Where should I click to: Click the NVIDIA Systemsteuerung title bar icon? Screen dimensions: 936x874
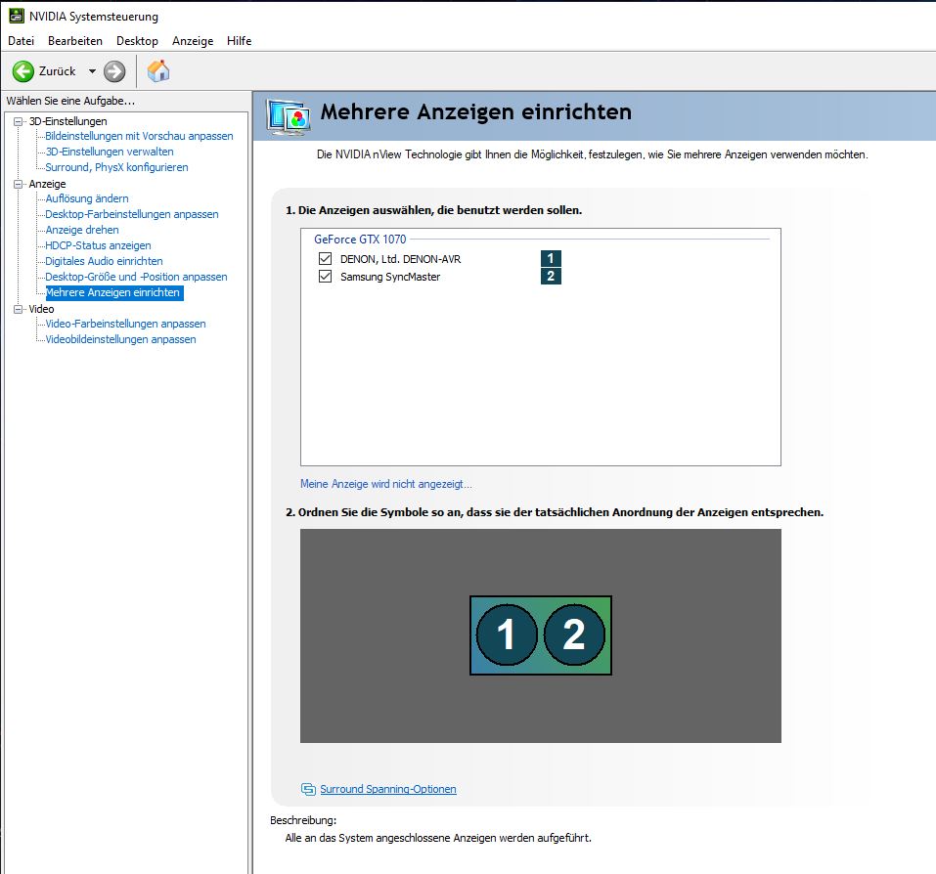[x=16, y=16]
